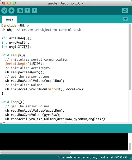The height and width of the screenshot is (160, 132).
Task: Click the Verify checkmark button
Action: [4, 10]
